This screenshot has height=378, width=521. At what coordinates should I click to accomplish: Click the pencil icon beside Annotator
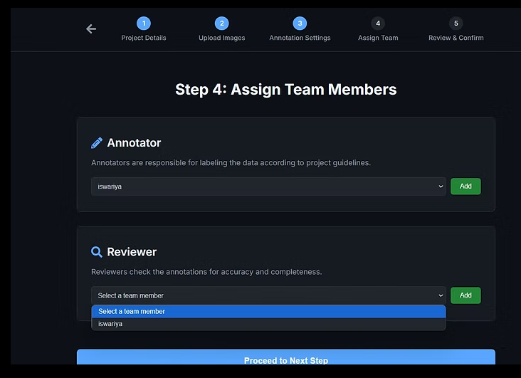click(97, 143)
